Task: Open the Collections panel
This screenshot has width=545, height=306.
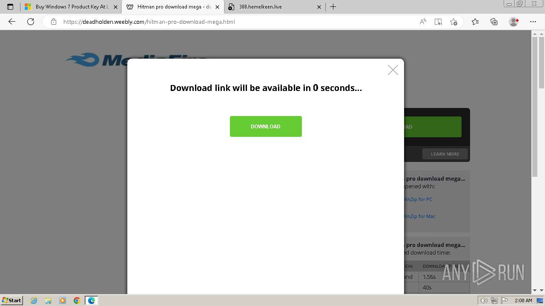Action: click(x=494, y=22)
